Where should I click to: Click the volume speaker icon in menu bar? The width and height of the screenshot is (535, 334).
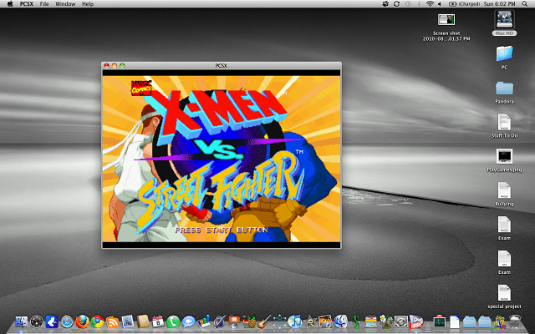[x=440, y=3]
